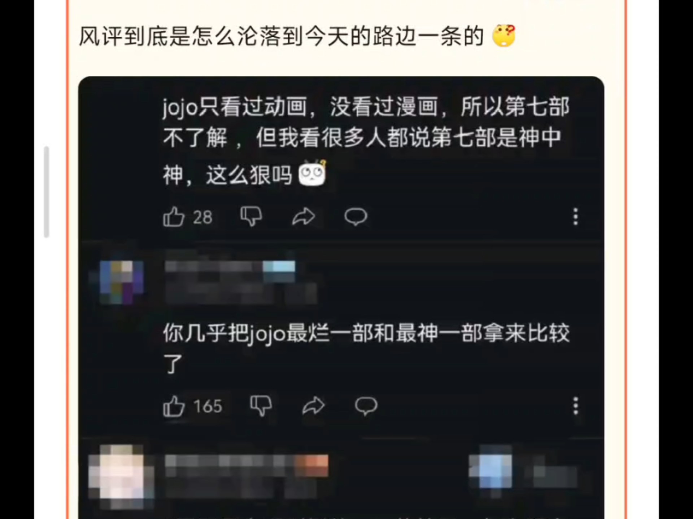Viewport: 693px width, 519px height.
Task: Open more options for the 165-like comment
Action: [x=575, y=406]
